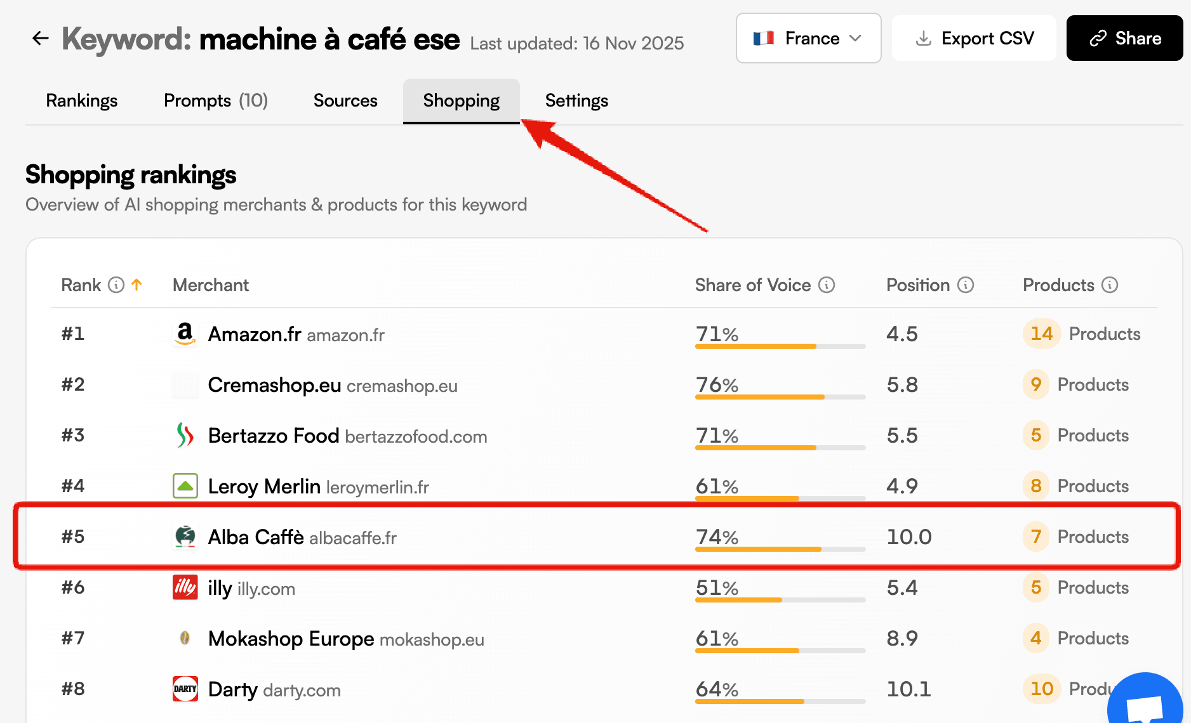Open Amazon.fr 71% share of voice link
This screenshot has height=723, width=1191.
(716, 334)
